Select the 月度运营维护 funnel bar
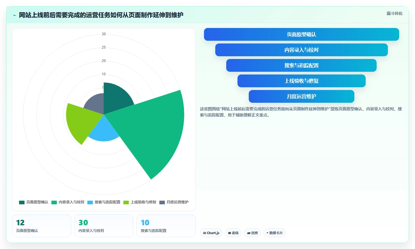 click(301, 96)
